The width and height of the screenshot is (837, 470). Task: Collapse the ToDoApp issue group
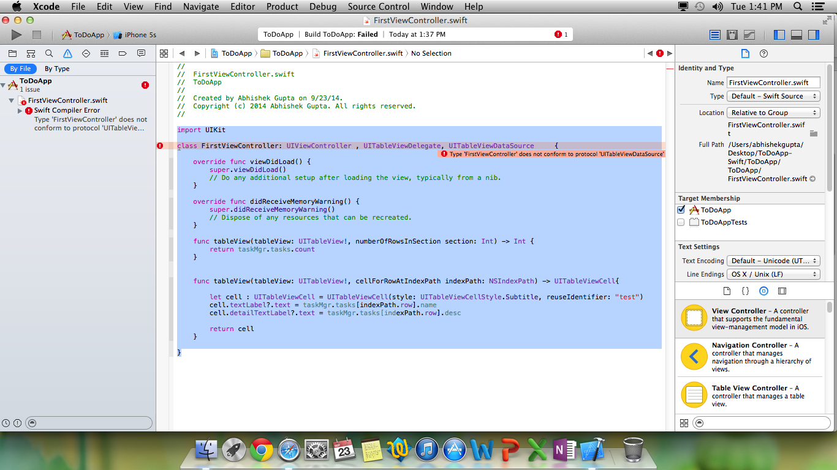point(3,85)
